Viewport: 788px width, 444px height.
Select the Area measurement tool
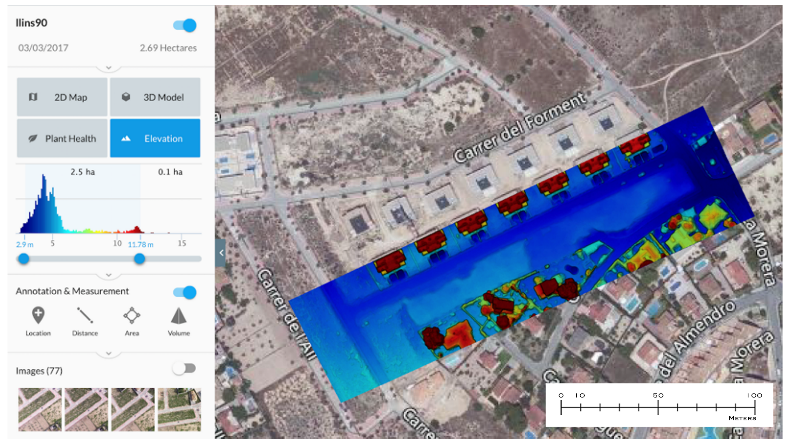[132, 315]
